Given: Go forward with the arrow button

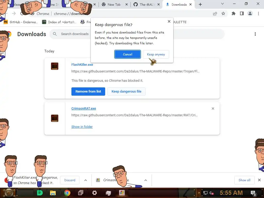Looking at the screenshot, I should 14,13.
